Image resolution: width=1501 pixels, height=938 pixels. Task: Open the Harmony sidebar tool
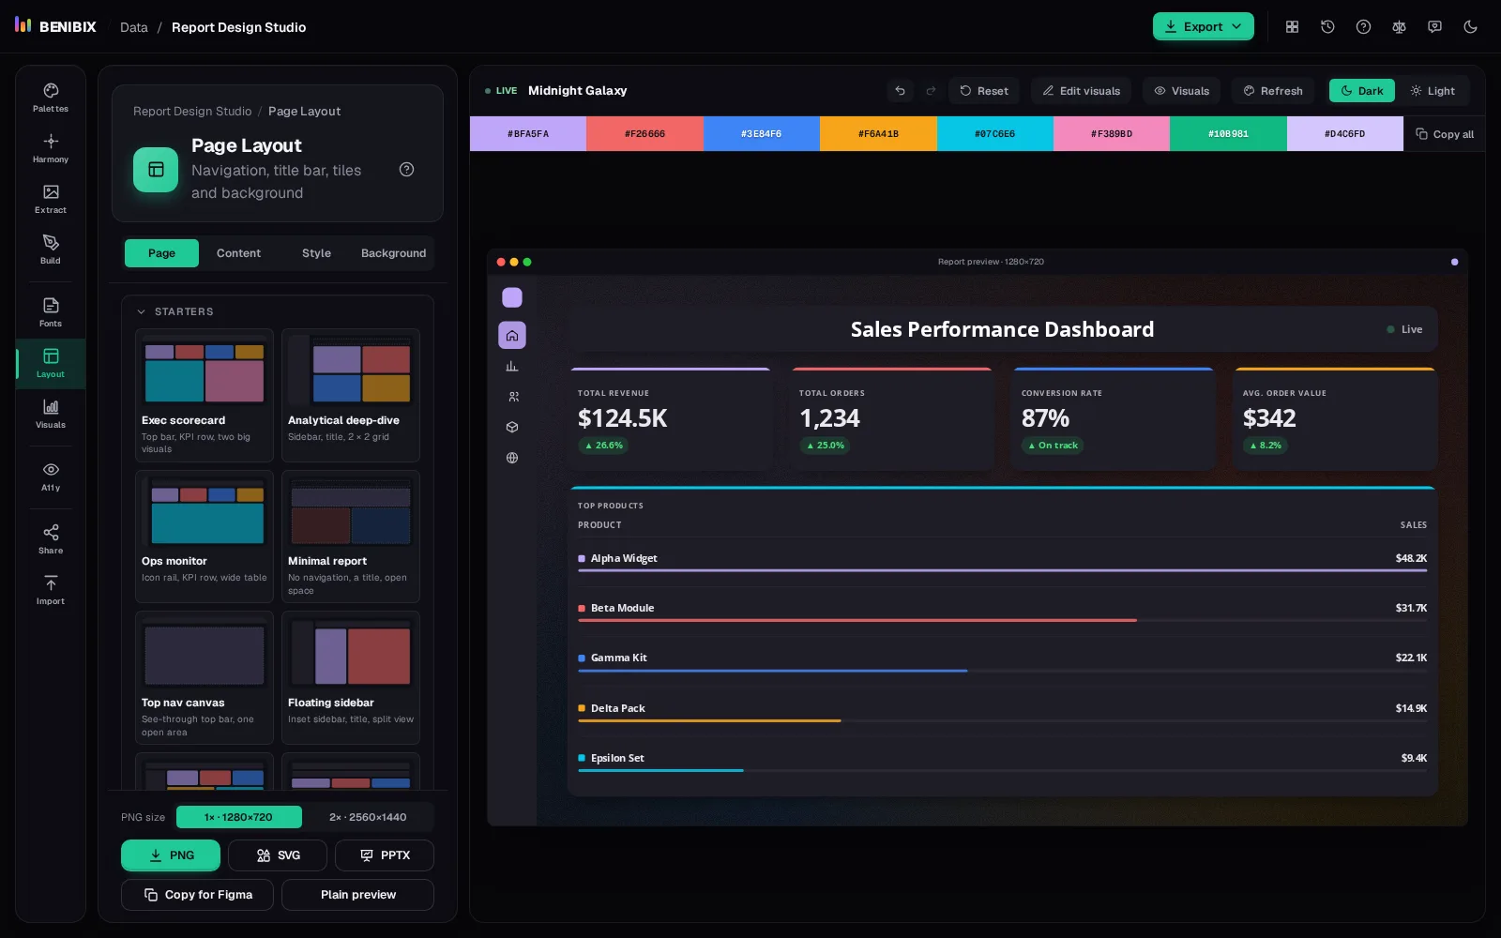coord(51,148)
